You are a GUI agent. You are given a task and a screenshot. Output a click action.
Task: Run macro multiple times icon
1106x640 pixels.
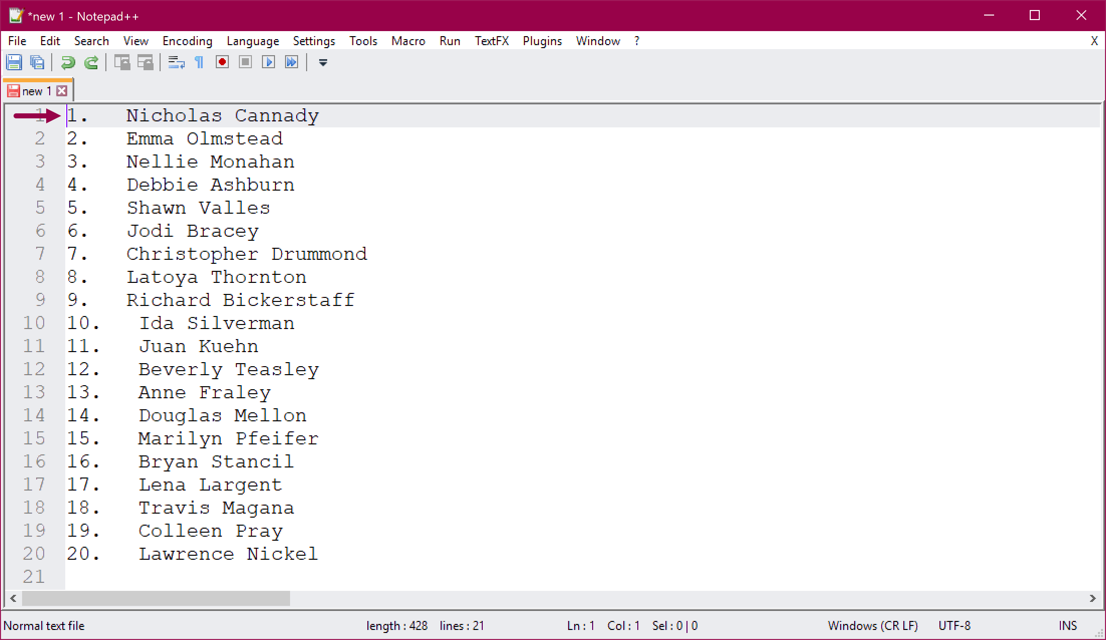click(292, 62)
